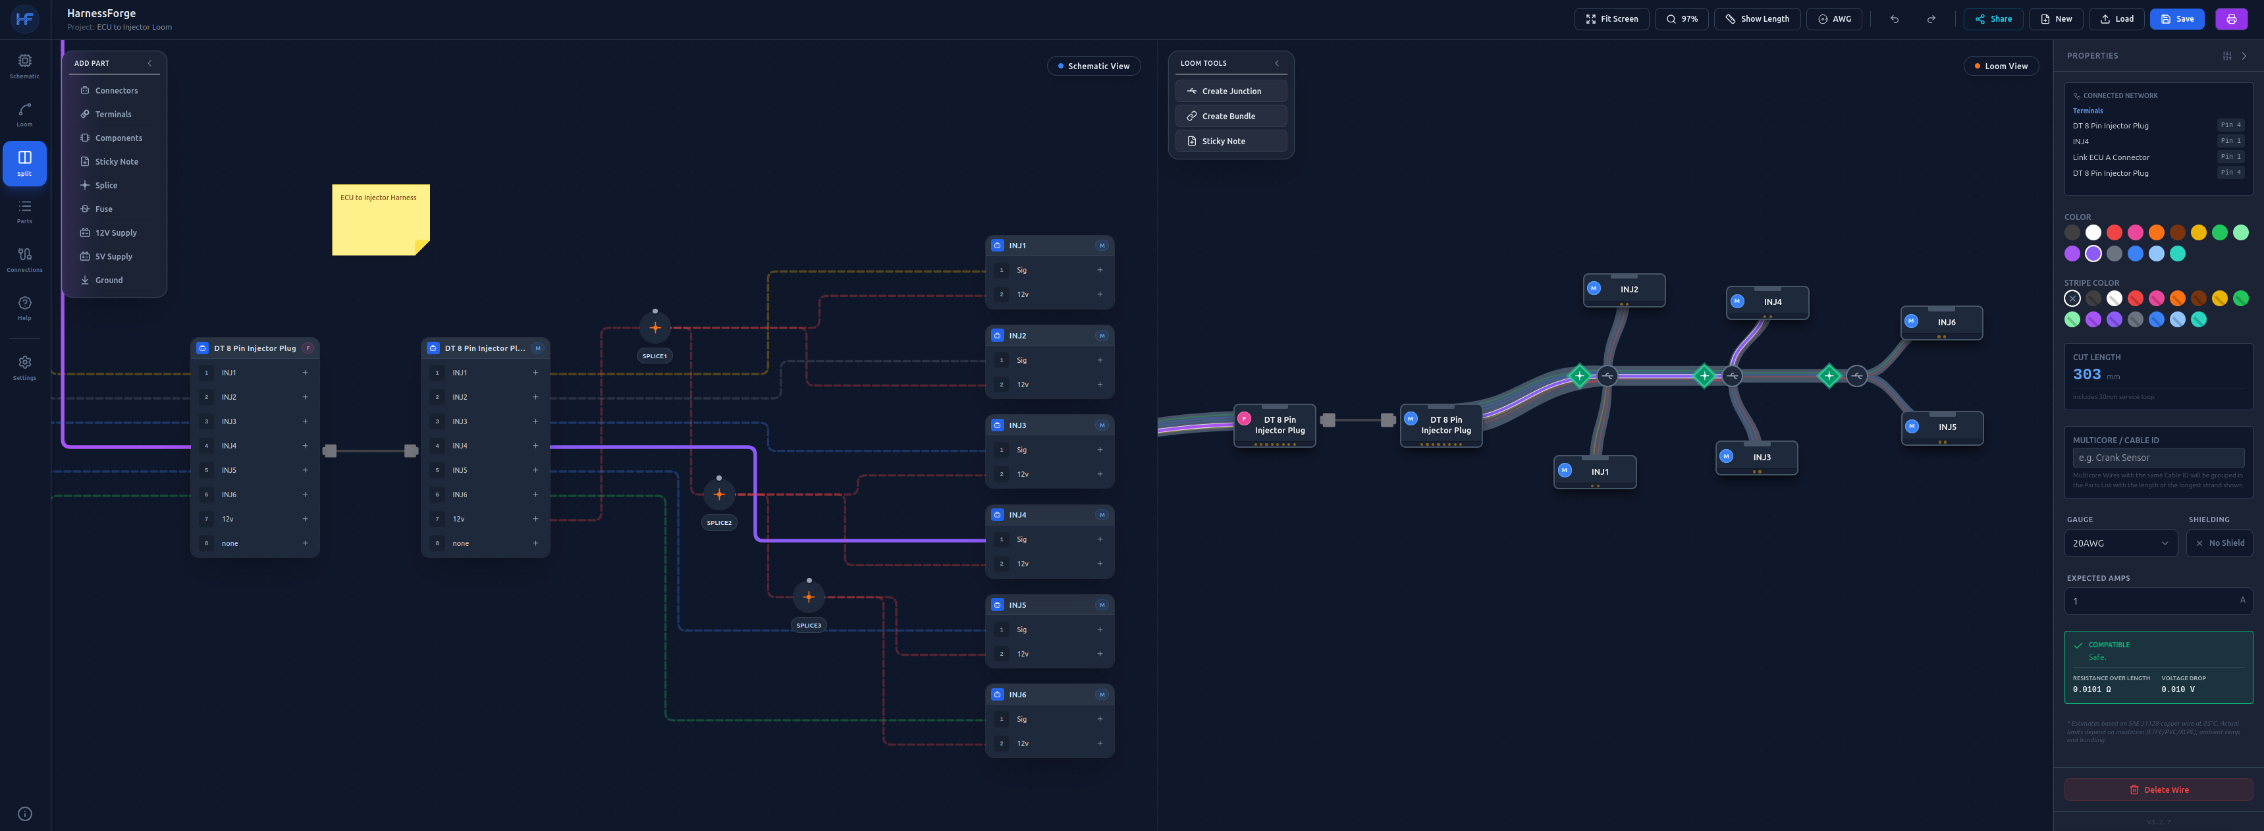Collapse the Add Part panel
The height and width of the screenshot is (831, 2264).
point(149,63)
